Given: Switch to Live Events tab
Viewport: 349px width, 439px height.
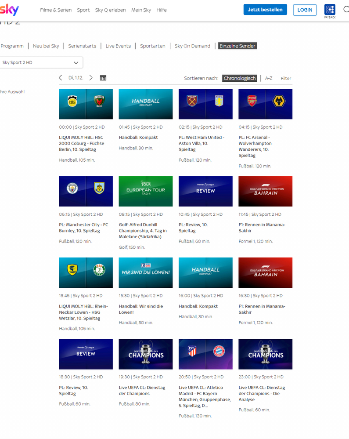Looking at the screenshot, I should [118, 46].
